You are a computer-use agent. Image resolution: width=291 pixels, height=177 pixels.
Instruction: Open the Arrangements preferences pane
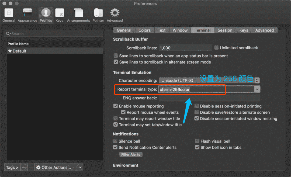[x=78, y=15]
